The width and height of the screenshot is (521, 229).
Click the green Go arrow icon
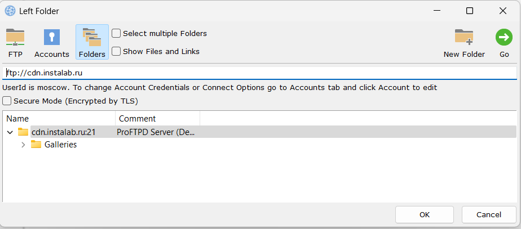pos(504,37)
